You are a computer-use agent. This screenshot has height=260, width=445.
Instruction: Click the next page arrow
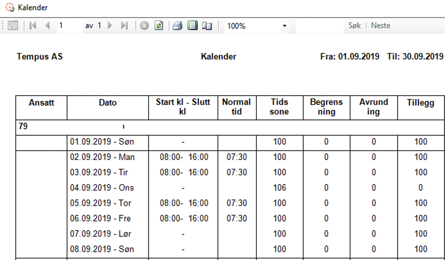click(x=110, y=26)
